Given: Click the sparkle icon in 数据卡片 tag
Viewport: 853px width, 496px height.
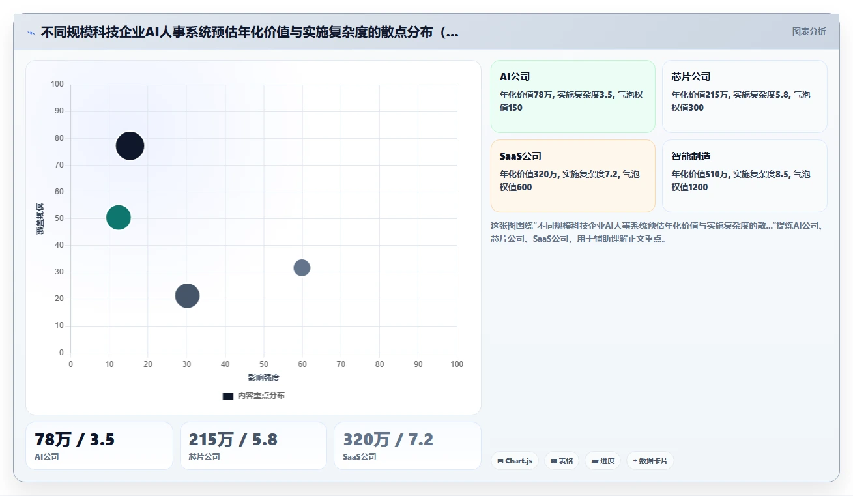Looking at the screenshot, I should click(635, 461).
